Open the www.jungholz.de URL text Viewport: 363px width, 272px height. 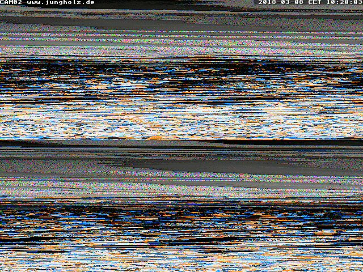pyautogui.click(x=61, y=3)
